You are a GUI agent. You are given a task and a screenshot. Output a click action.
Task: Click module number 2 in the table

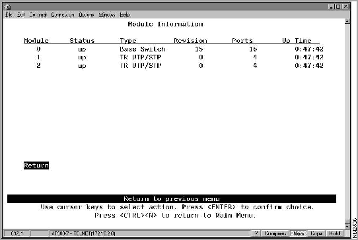click(x=38, y=66)
